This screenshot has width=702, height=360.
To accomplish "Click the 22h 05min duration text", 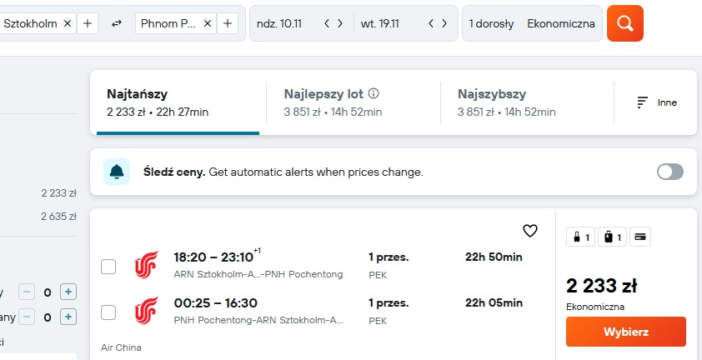I will 494,303.
